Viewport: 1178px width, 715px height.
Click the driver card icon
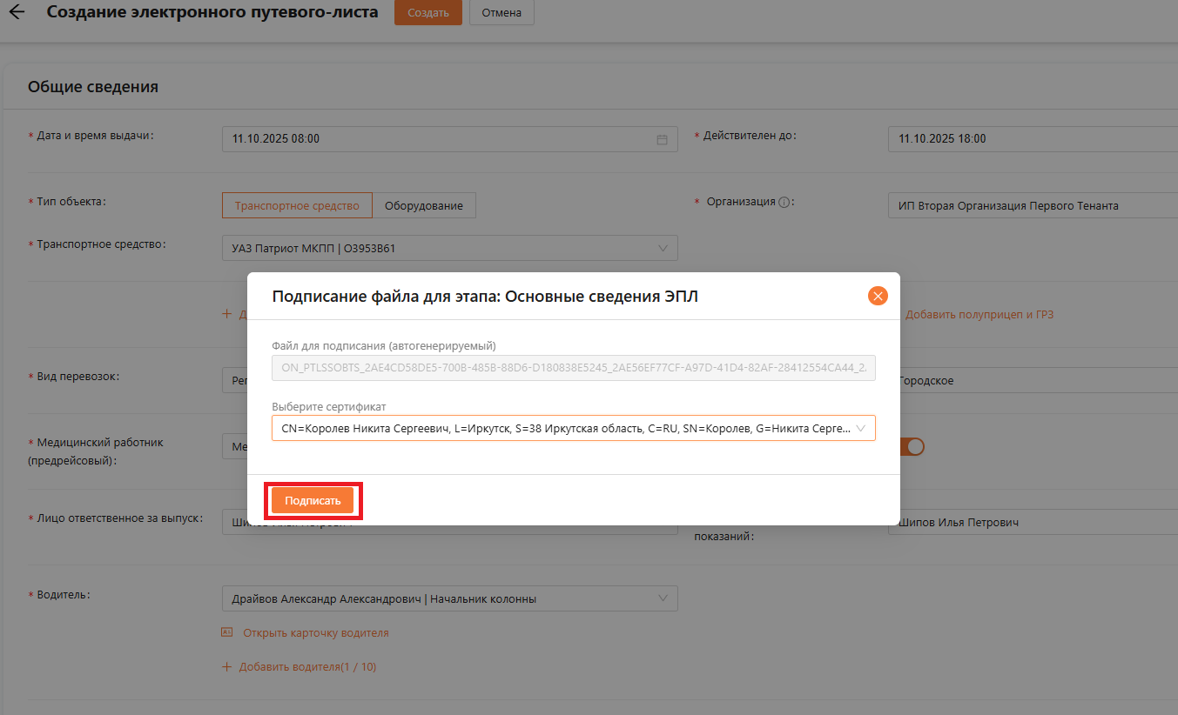[x=227, y=632]
